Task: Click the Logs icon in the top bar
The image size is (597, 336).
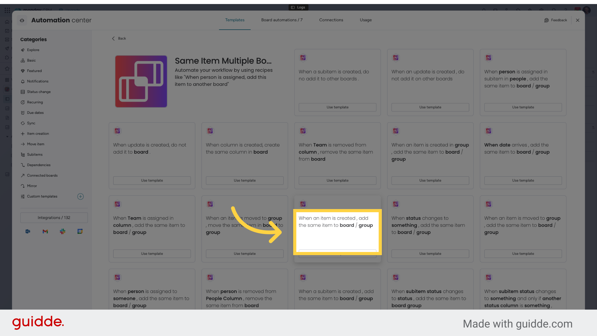Action: click(293, 7)
